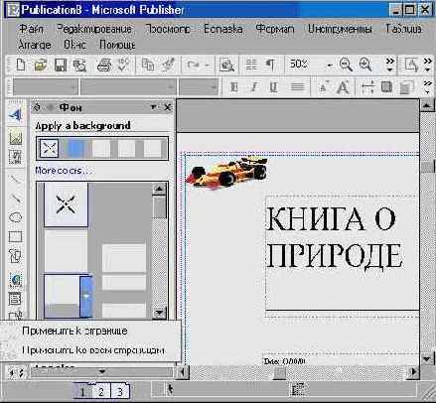Expand standard toolbar options chevron
This screenshot has height=403, width=436.
coord(390,65)
